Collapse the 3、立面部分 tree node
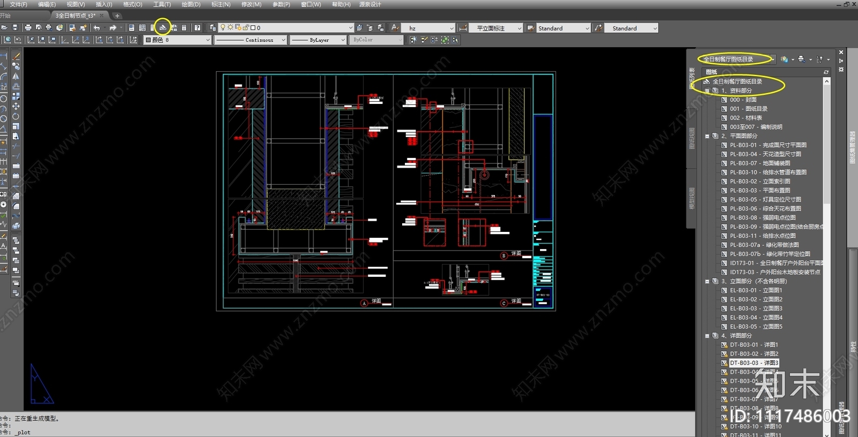Screen dimensions: 858x437 (x=707, y=281)
